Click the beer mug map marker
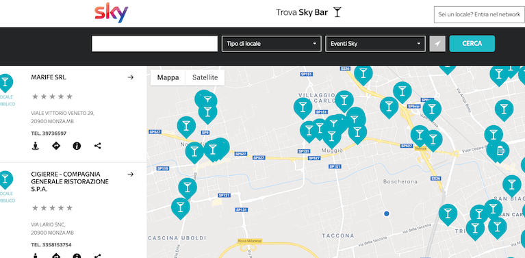 (x=500, y=152)
